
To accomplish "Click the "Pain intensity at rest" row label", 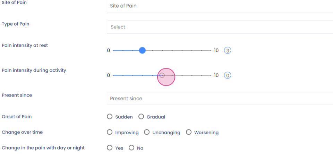I will click(25, 45).
